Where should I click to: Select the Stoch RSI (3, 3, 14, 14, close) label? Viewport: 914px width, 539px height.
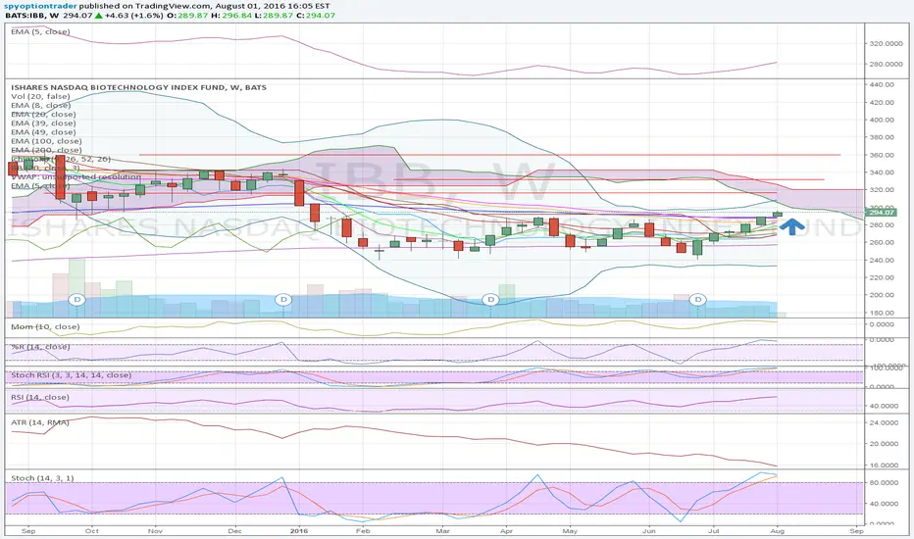pos(72,375)
